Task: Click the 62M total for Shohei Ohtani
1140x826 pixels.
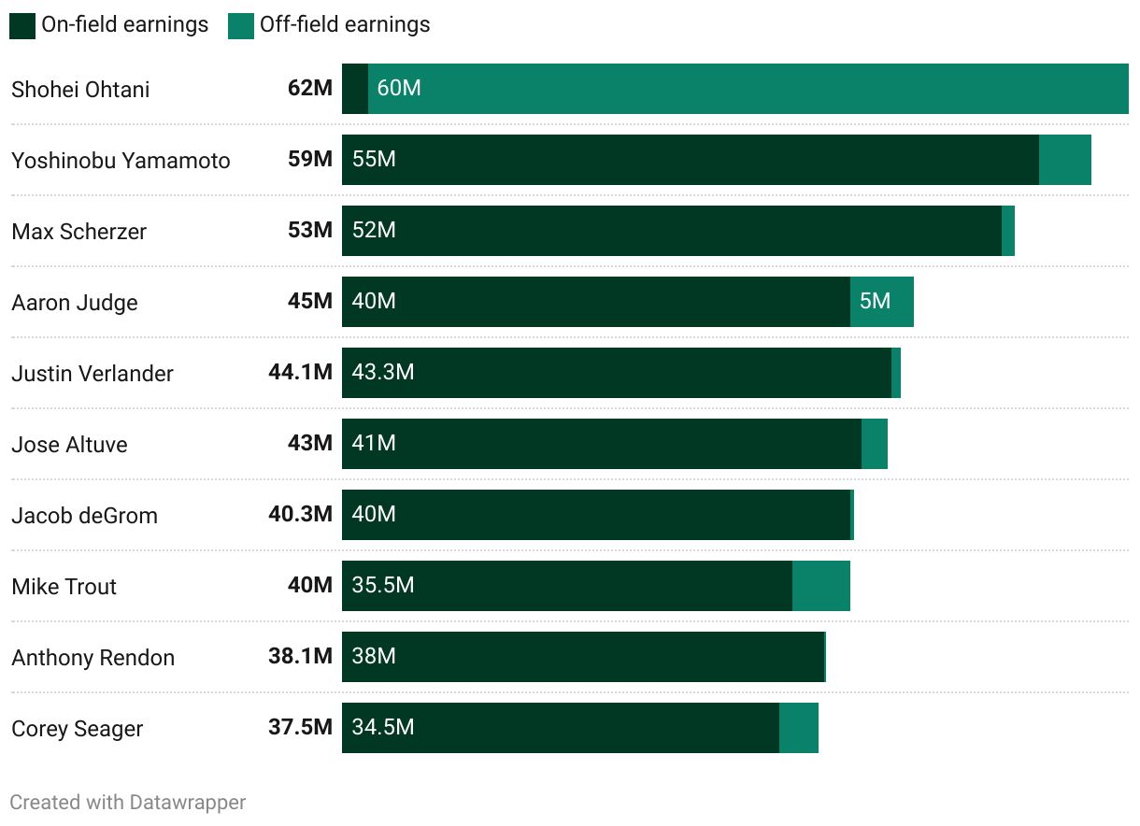Action: (310, 89)
